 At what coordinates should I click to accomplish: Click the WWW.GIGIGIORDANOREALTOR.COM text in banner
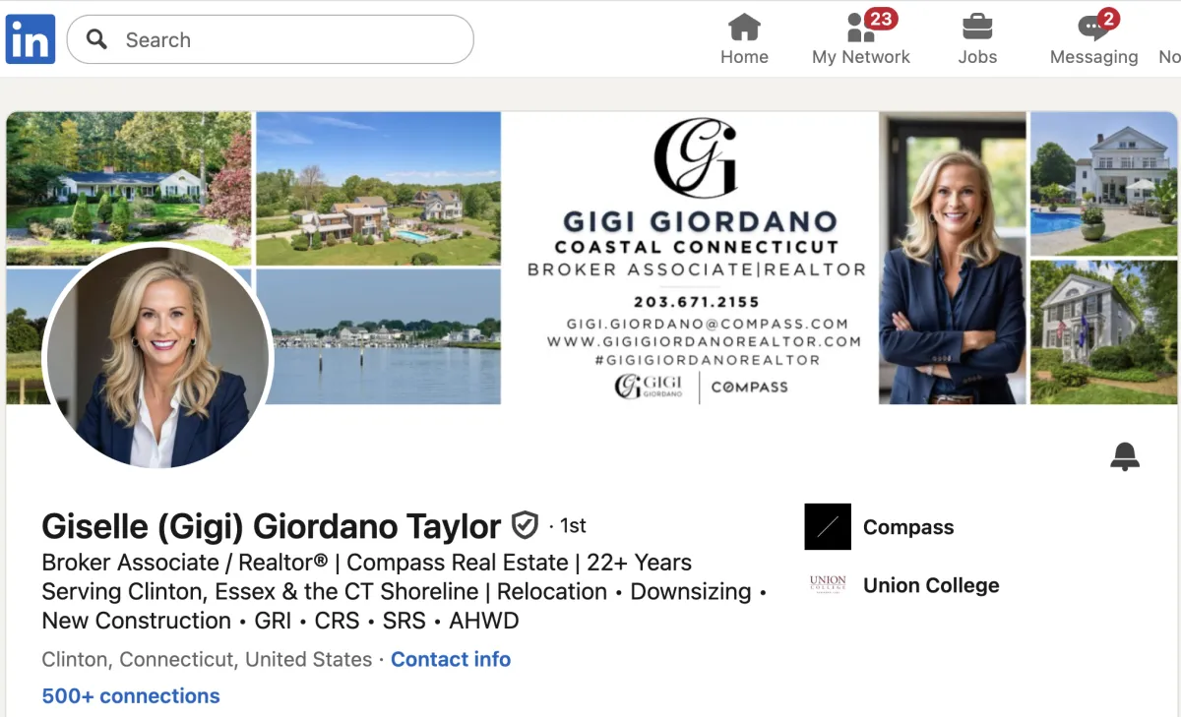(x=704, y=341)
